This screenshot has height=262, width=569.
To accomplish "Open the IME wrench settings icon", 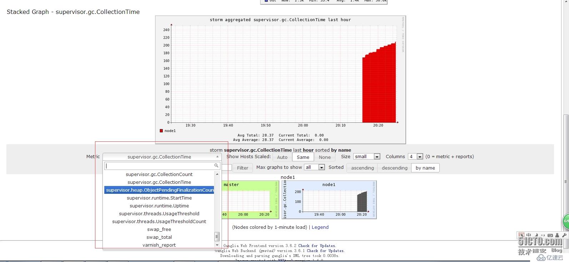I will click(564, 235).
